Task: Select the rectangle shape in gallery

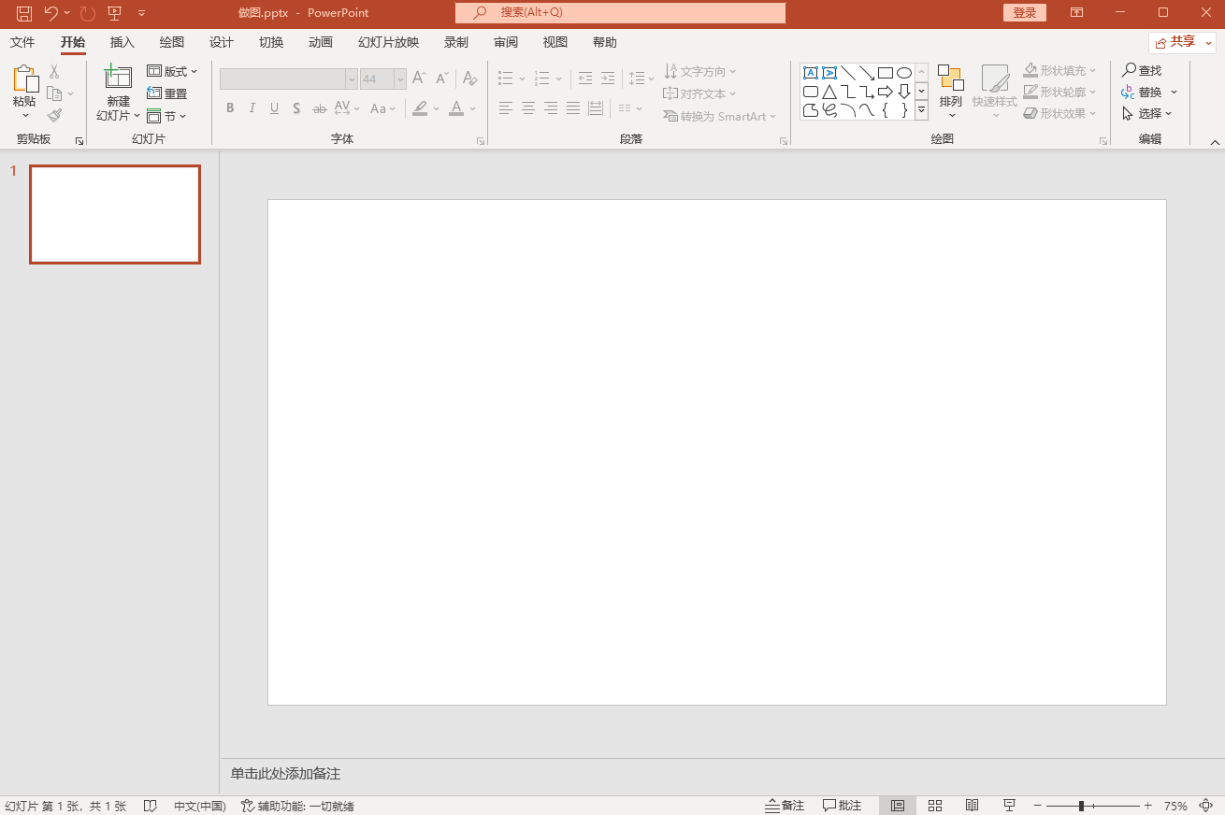Action: click(886, 73)
